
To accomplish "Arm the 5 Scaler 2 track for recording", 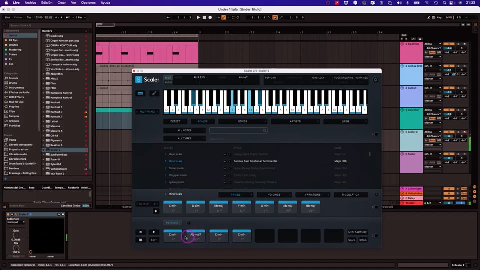I will coord(464,132).
